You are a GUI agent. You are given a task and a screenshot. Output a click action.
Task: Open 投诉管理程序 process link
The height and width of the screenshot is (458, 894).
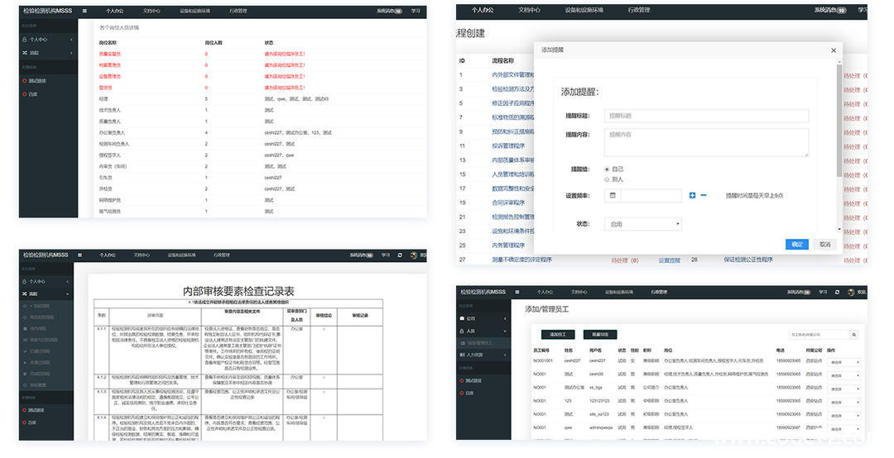508,146
